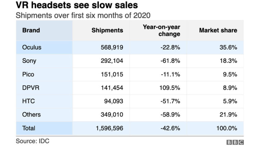
Task: Select the Oculus row label
Action: pyautogui.click(x=32, y=48)
